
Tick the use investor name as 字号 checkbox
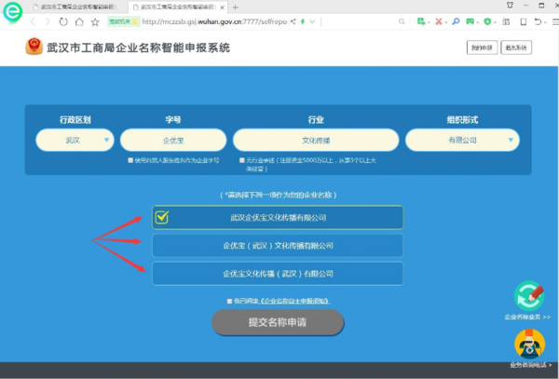130,160
